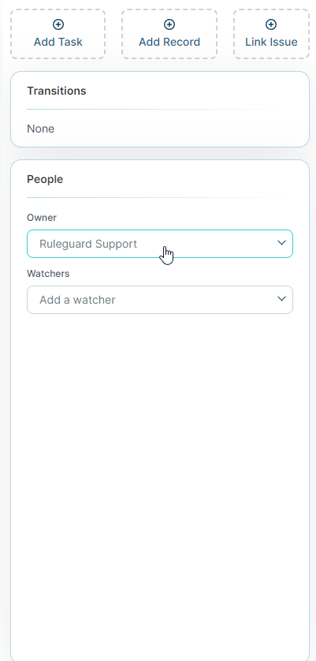Click the Transitions section heading
This screenshot has width=316, height=661.
pos(57,91)
